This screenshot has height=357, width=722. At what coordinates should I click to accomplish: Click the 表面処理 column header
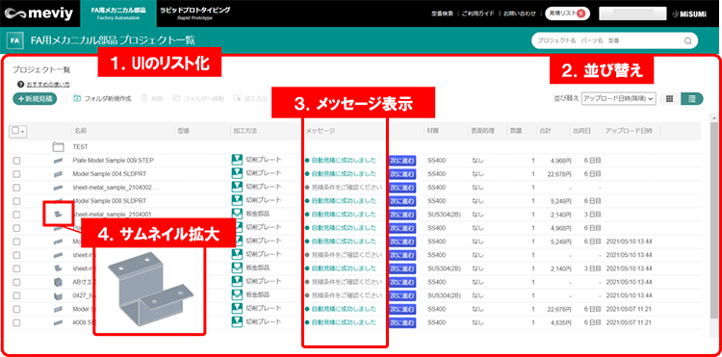(x=481, y=131)
